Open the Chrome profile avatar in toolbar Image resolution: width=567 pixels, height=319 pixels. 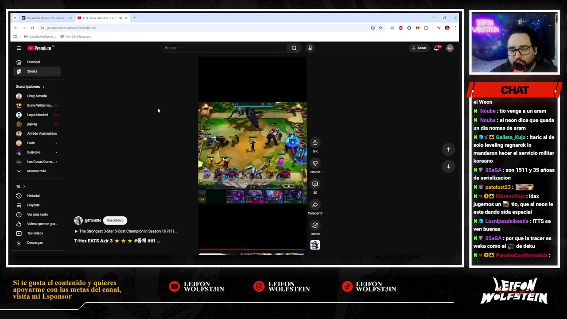click(447, 28)
